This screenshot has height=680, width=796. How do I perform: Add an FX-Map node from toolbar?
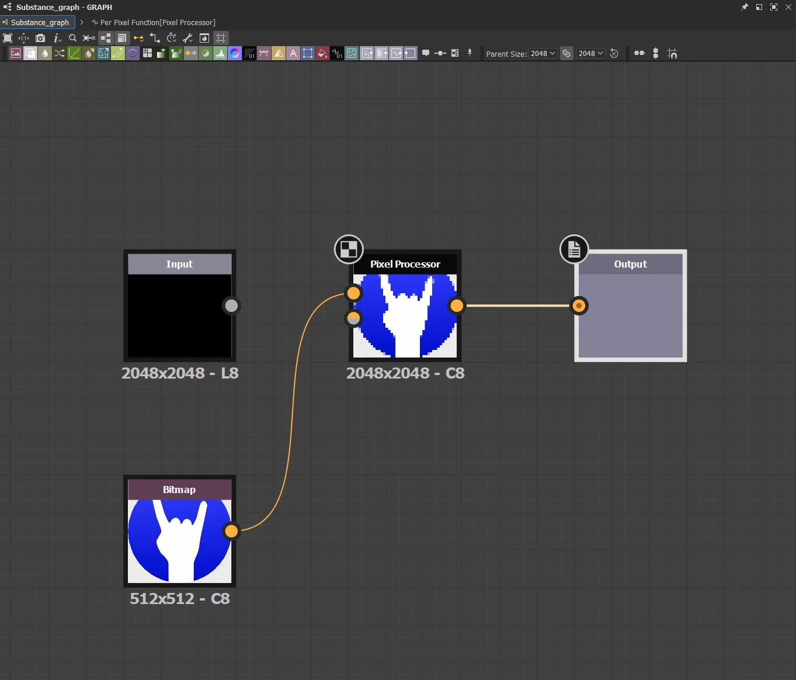coord(147,53)
